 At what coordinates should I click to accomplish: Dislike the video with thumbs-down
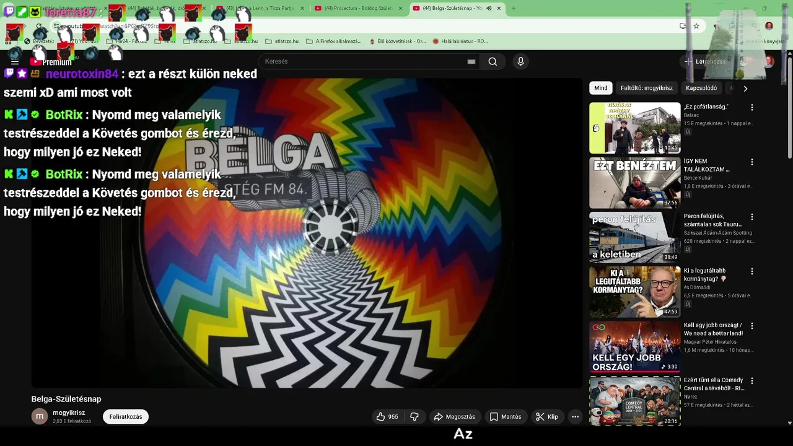(x=414, y=417)
